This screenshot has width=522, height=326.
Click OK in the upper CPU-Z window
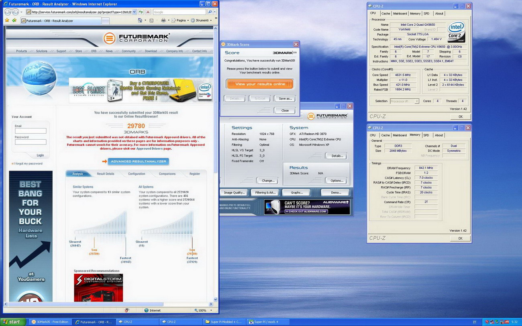[460, 116]
